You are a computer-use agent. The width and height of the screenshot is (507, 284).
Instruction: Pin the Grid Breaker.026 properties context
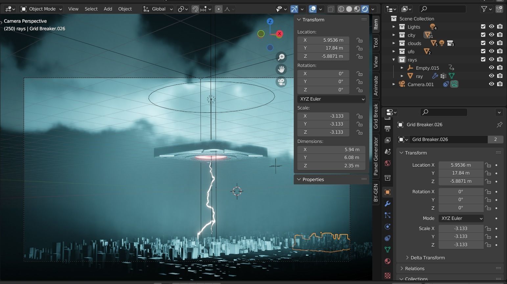[499, 125]
